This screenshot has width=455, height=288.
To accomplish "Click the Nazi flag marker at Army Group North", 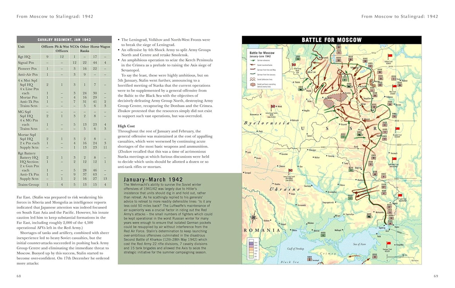I will (294, 65).
